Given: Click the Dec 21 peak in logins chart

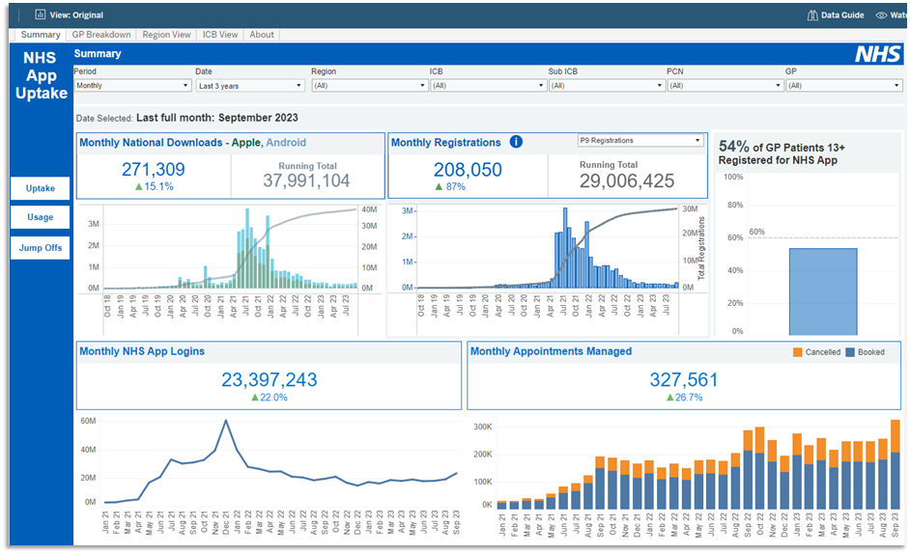Looking at the screenshot, I should coord(226,421).
